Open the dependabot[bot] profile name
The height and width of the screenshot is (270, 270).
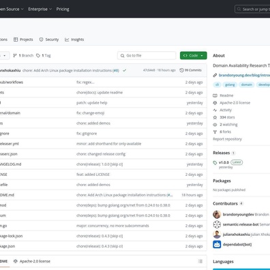(237, 245)
